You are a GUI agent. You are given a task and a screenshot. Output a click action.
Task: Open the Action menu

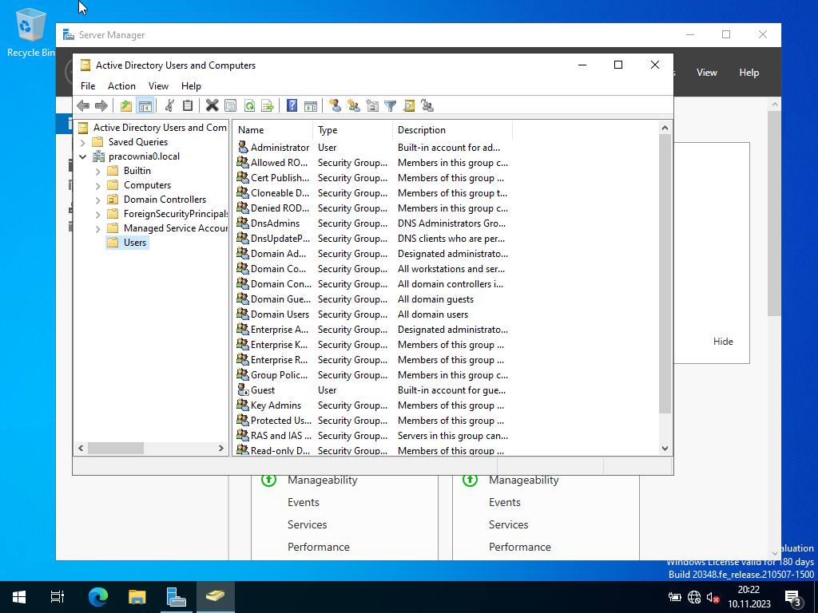121,86
